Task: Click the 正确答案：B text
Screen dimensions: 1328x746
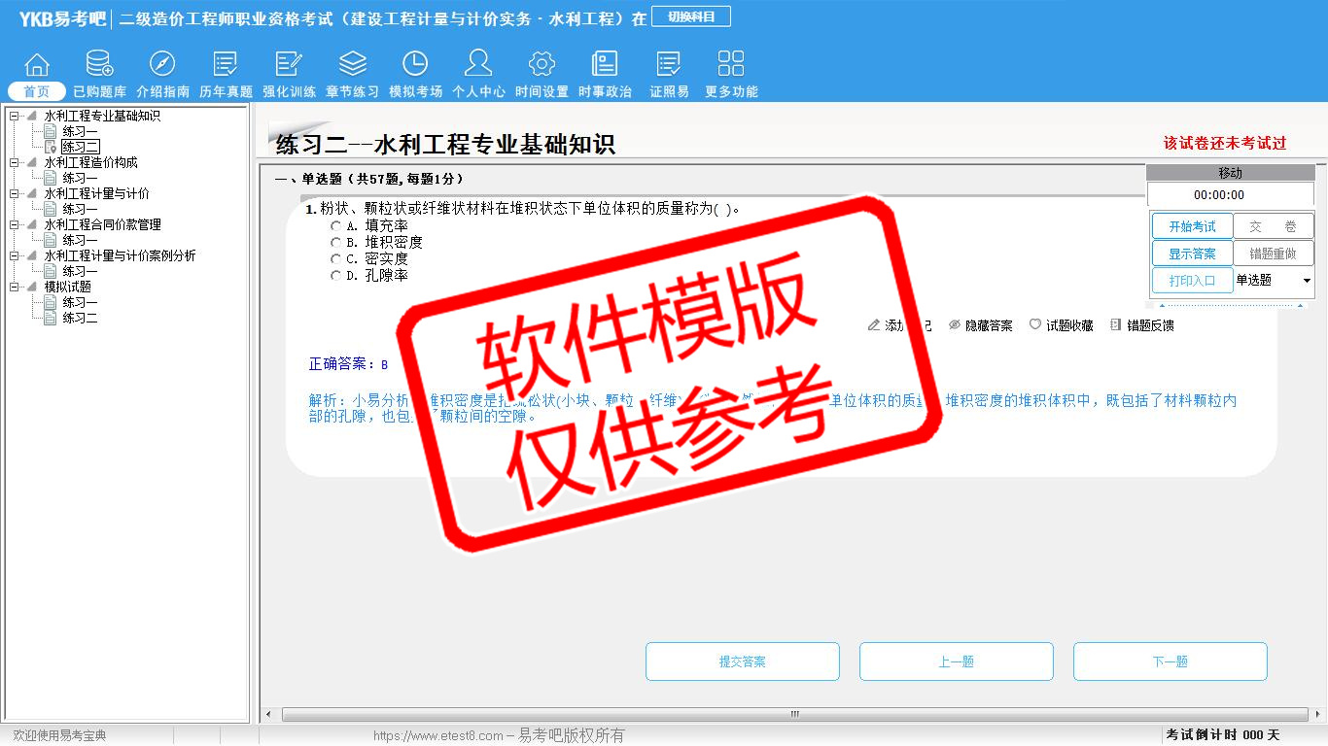Action: click(348, 364)
